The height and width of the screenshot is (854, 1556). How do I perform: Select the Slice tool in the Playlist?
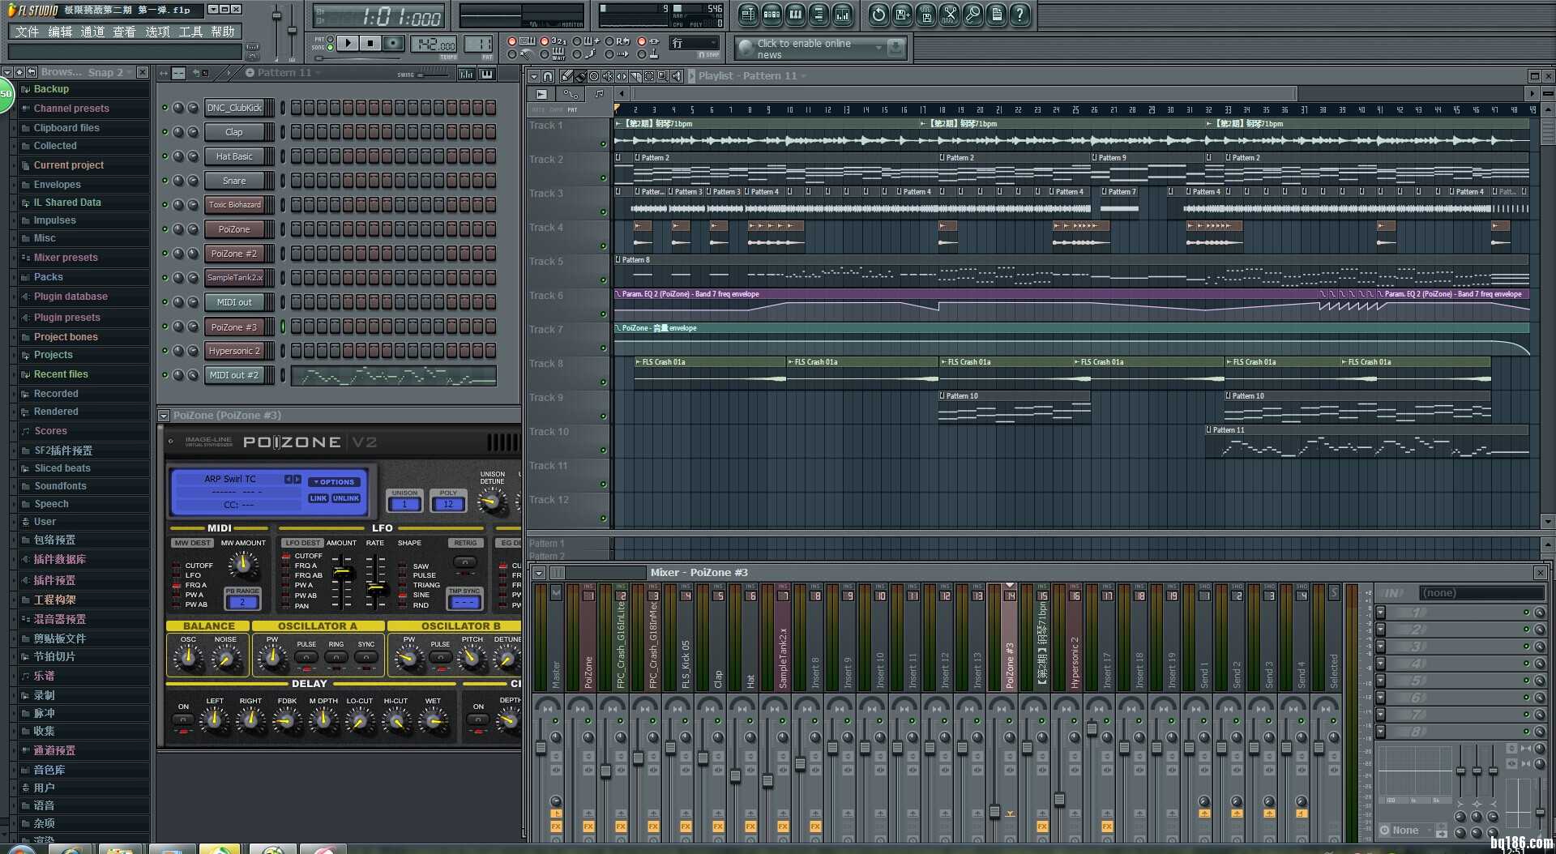(635, 76)
